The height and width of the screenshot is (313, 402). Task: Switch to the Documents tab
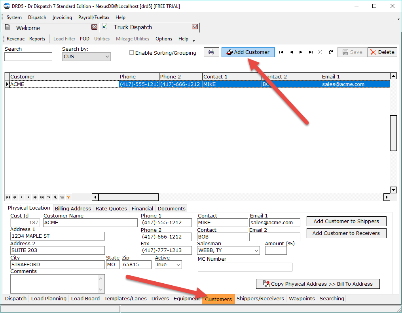point(171,208)
